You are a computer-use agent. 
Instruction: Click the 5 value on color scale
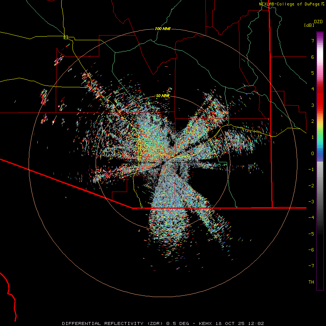pos(313,73)
